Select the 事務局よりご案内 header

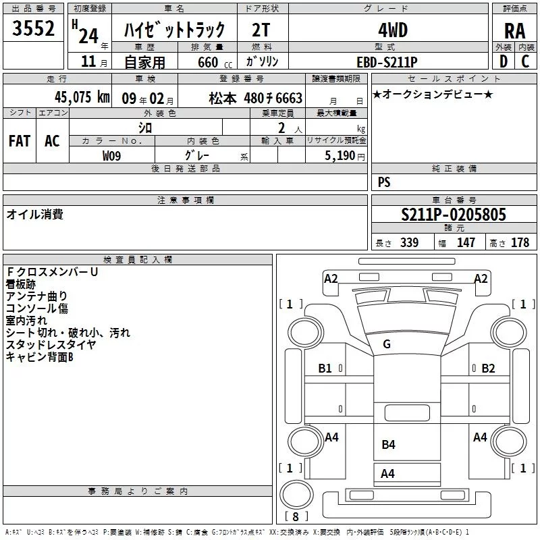(138, 491)
